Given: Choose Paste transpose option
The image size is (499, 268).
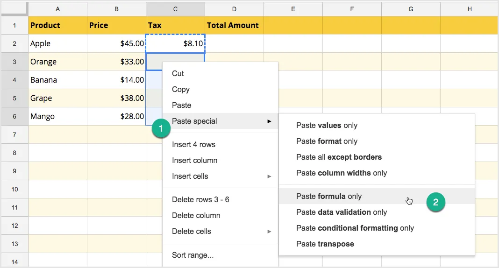Looking at the screenshot, I should [x=325, y=244].
